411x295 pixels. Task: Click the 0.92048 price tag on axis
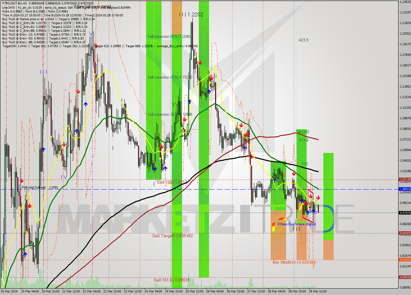coord(405,260)
